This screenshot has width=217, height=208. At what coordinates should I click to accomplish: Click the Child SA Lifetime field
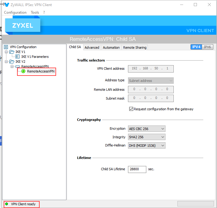click(x=137, y=169)
